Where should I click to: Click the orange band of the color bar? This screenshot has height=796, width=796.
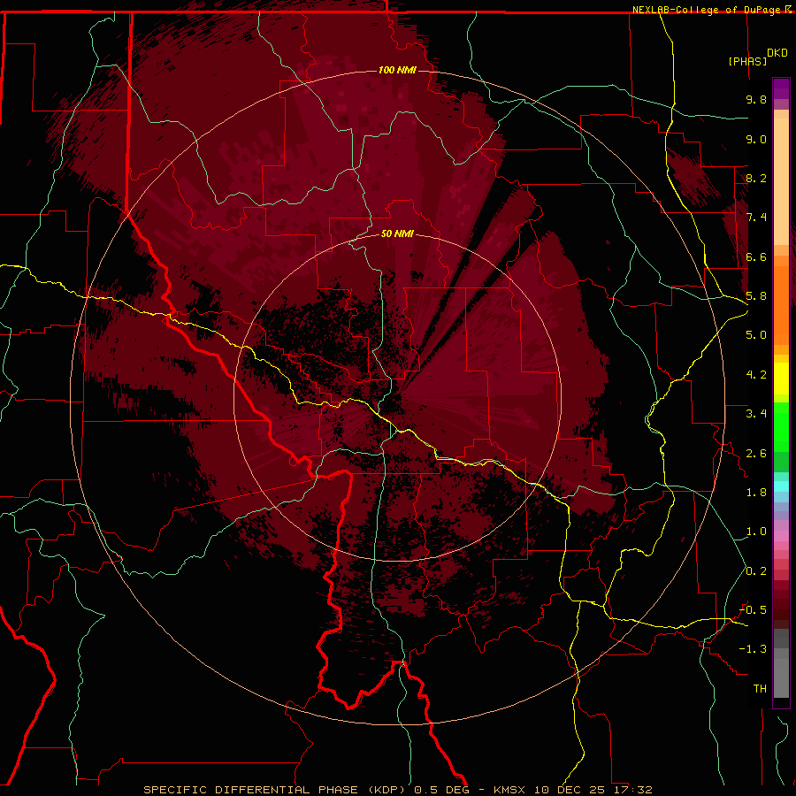pos(781,304)
